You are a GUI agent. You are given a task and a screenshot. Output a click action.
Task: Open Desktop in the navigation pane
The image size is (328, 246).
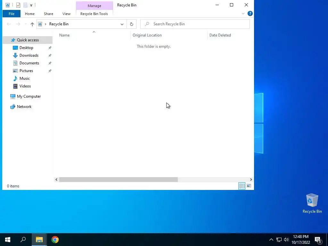tap(26, 48)
